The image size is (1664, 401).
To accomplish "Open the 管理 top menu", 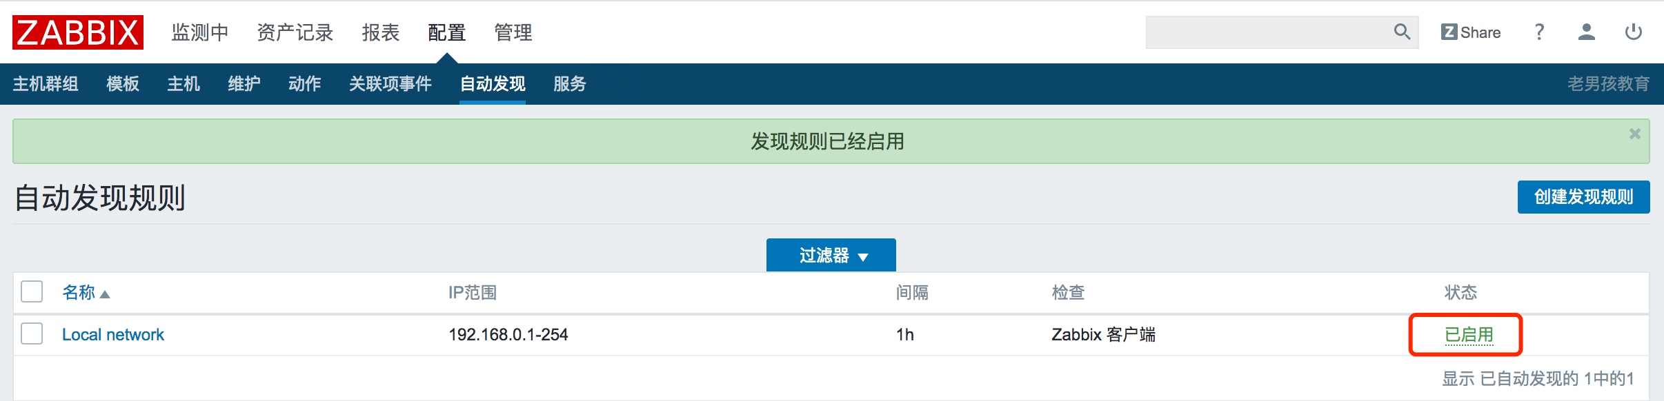I will [513, 32].
